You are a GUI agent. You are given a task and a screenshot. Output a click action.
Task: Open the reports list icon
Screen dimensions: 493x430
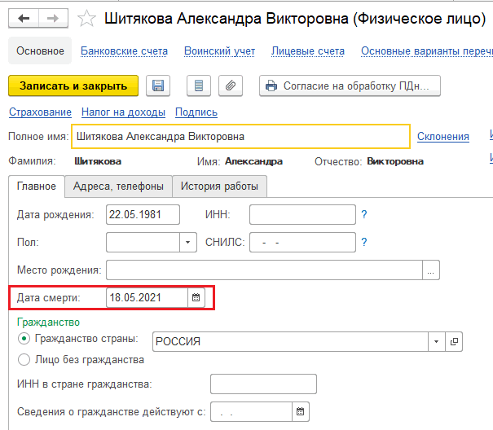199,86
